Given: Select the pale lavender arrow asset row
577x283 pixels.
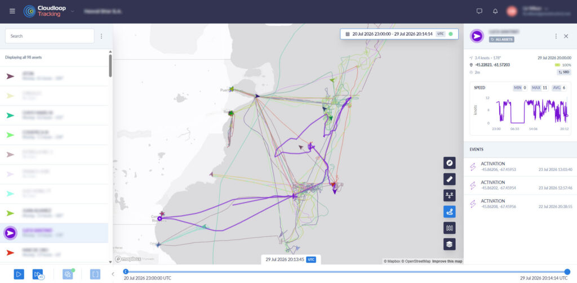Looking at the screenshot, I should pyautogui.click(x=54, y=174).
